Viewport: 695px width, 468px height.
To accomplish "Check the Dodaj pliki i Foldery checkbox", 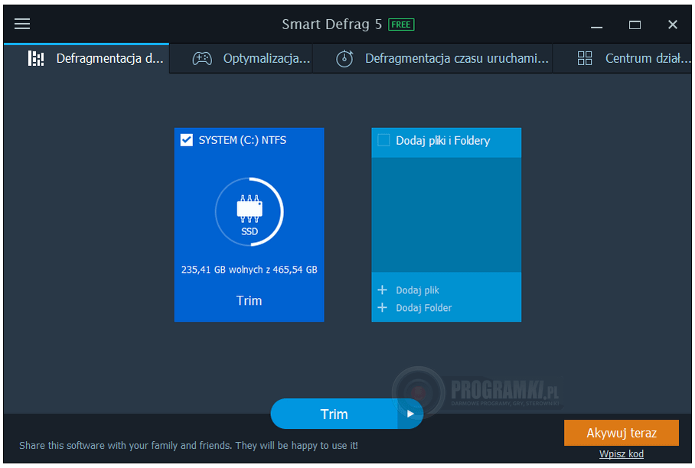I will pos(383,140).
